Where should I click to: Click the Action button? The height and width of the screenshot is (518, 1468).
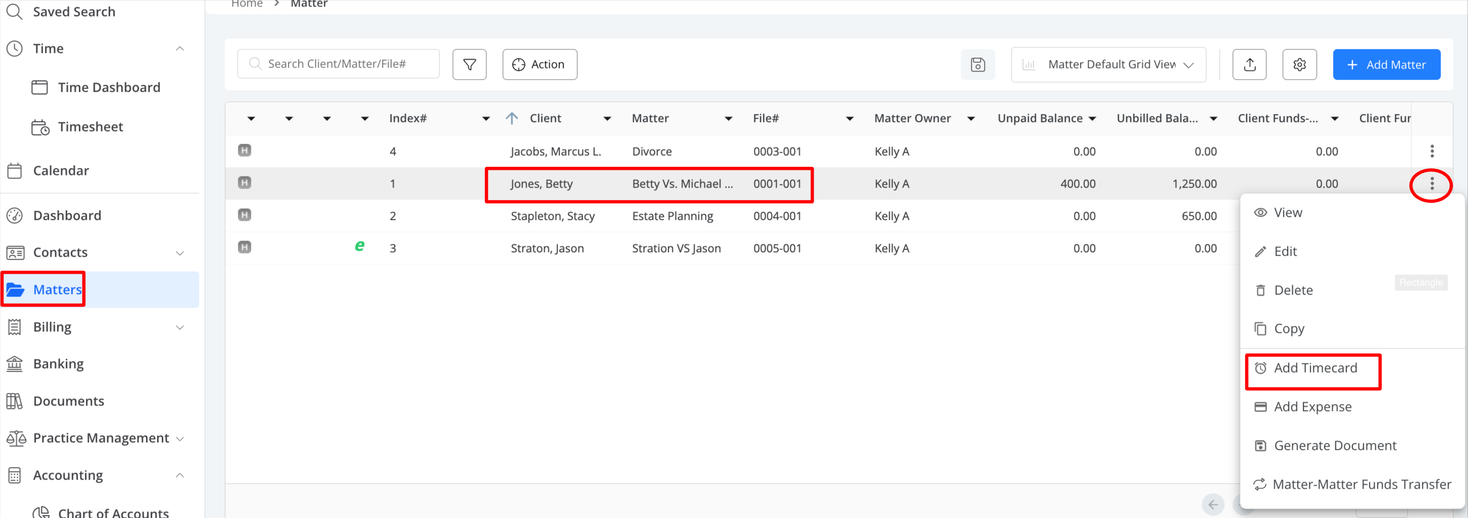pyautogui.click(x=539, y=65)
